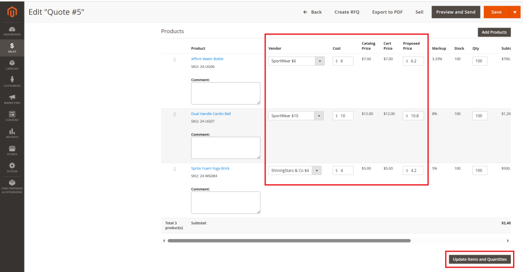The height and width of the screenshot is (272, 523).
Task: Click Export to PDF
Action: coord(387,12)
